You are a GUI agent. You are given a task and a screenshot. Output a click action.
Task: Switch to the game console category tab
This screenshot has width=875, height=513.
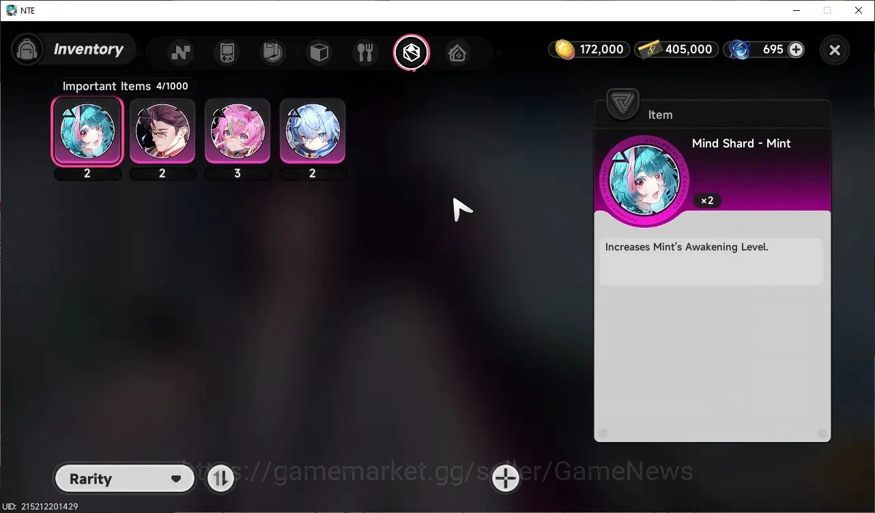pos(227,53)
